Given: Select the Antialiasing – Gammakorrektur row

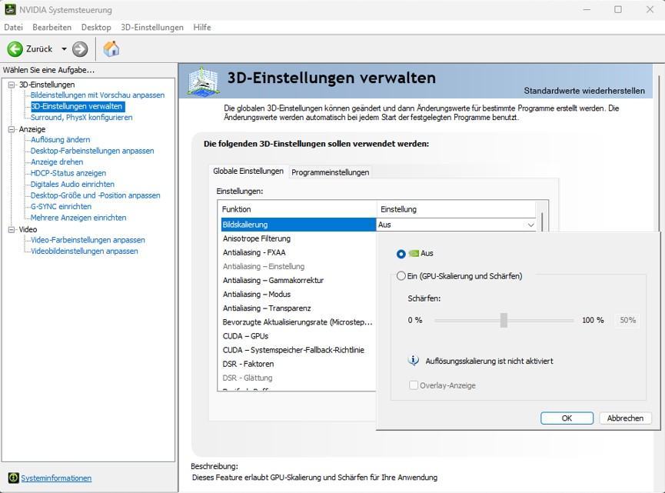Looking at the screenshot, I should point(298,281).
